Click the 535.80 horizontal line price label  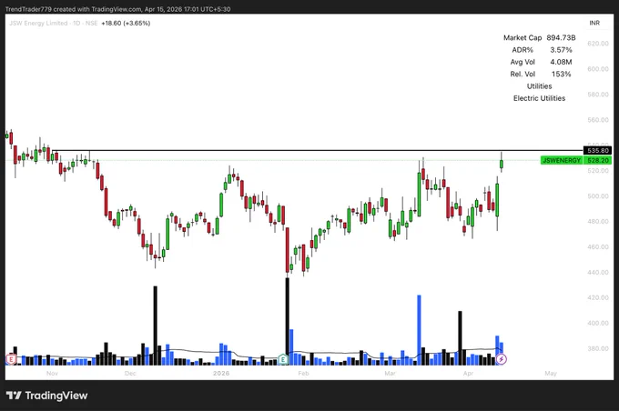pyautogui.click(x=598, y=151)
